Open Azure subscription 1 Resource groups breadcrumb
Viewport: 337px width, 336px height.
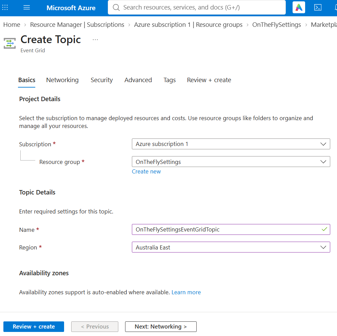click(188, 25)
